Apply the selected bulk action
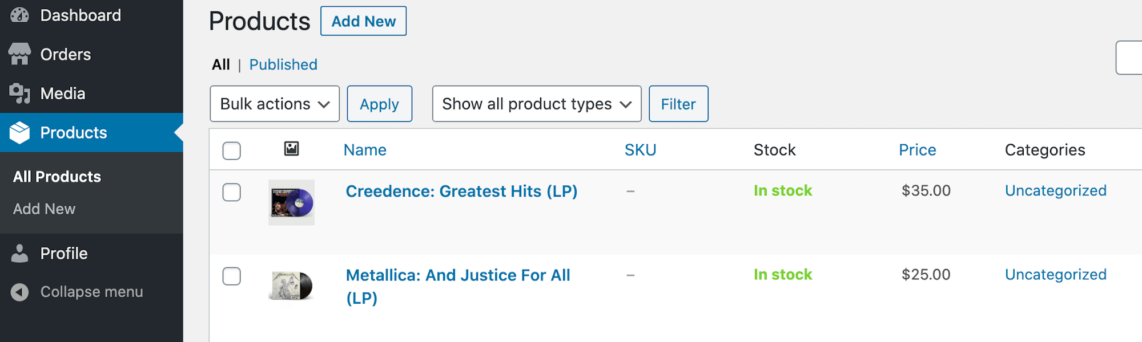The image size is (1142, 342). tap(380, 104)
